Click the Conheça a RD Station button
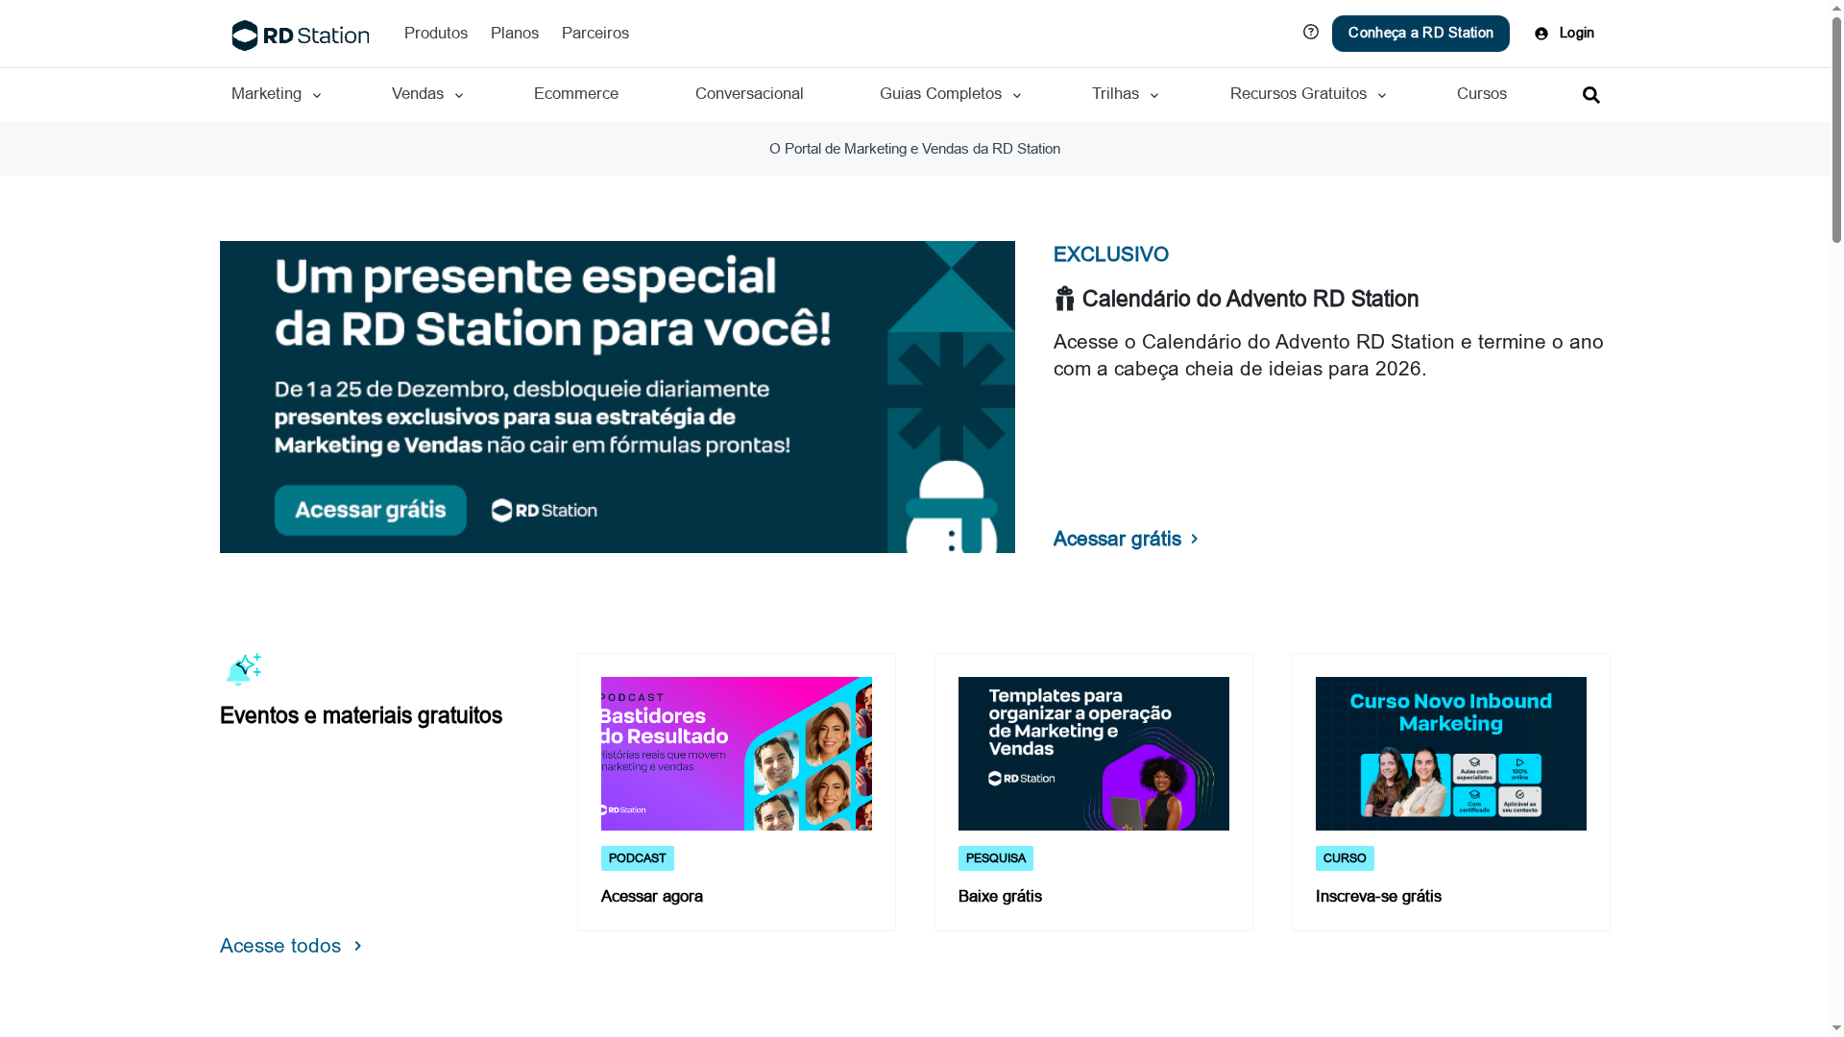 point(1419,33)
